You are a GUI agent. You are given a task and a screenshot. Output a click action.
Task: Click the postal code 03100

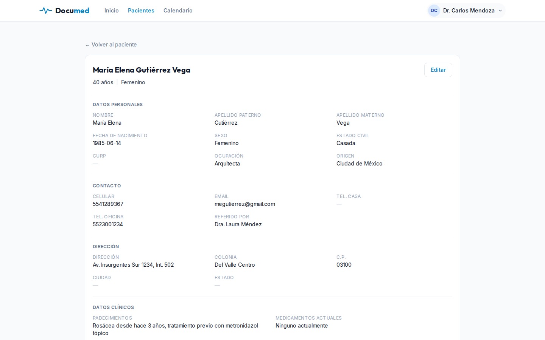pos(344,265)
